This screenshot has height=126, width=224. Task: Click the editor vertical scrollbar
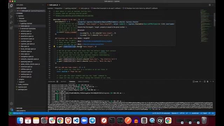tap(215, 20)
